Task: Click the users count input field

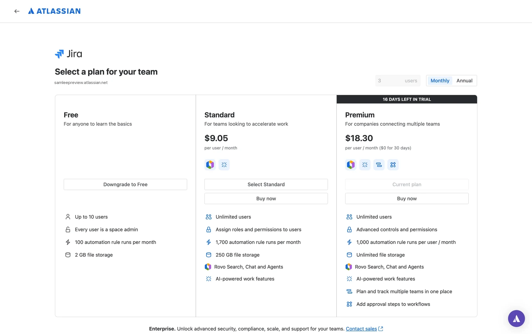Action: click(x=398, y=81)
